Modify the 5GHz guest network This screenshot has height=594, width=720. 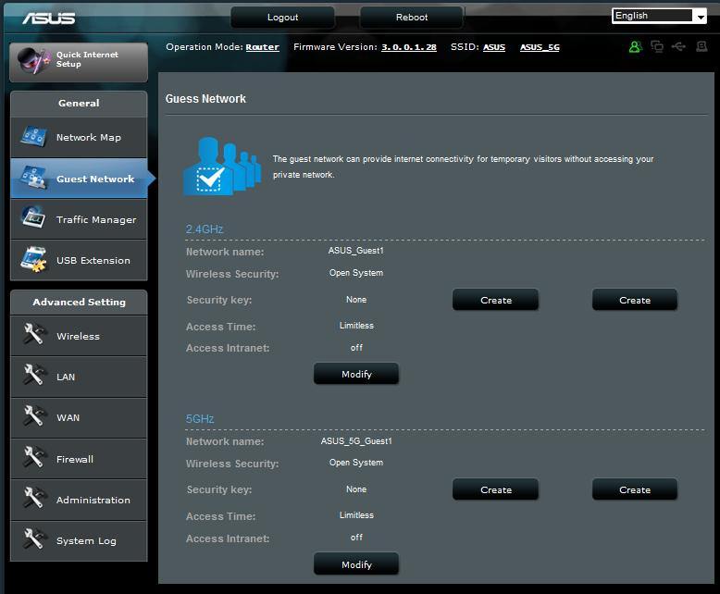356,564
